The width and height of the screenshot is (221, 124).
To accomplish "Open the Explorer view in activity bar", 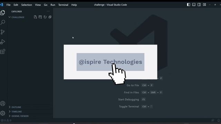I will click(x=3, y=13).
